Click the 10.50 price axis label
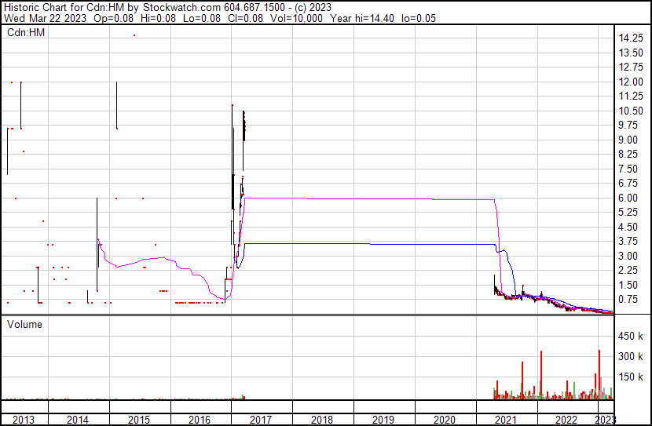Screen dimensions: 652x426 (632, 111)
